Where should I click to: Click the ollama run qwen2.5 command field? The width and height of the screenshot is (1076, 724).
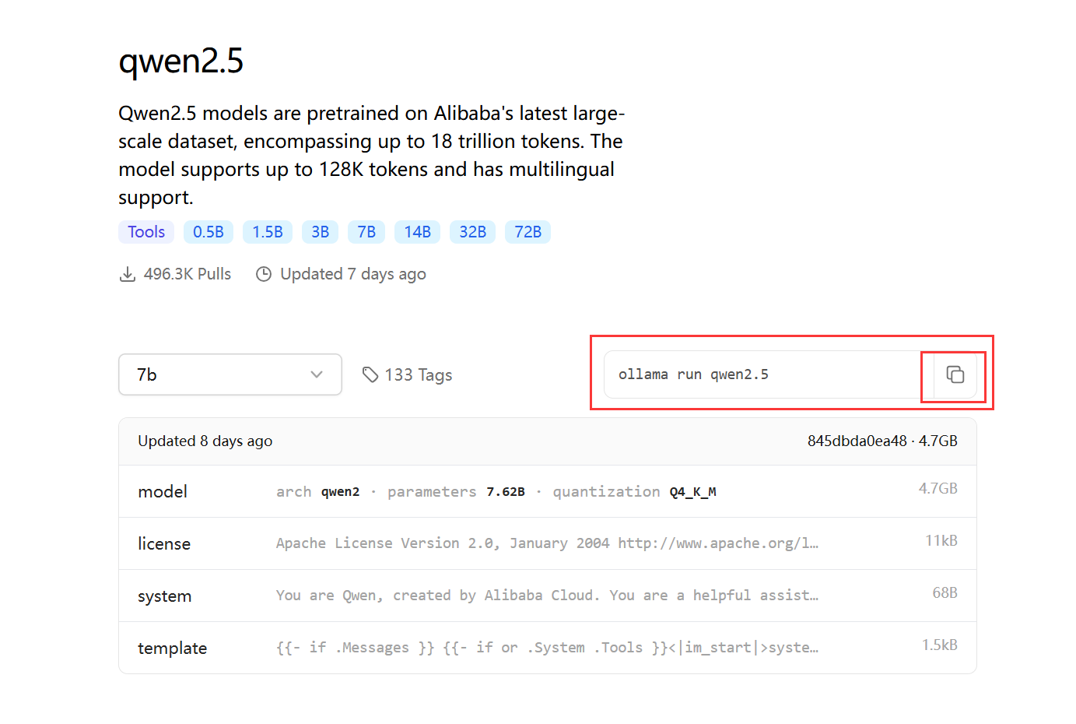(x=762, y=374)
